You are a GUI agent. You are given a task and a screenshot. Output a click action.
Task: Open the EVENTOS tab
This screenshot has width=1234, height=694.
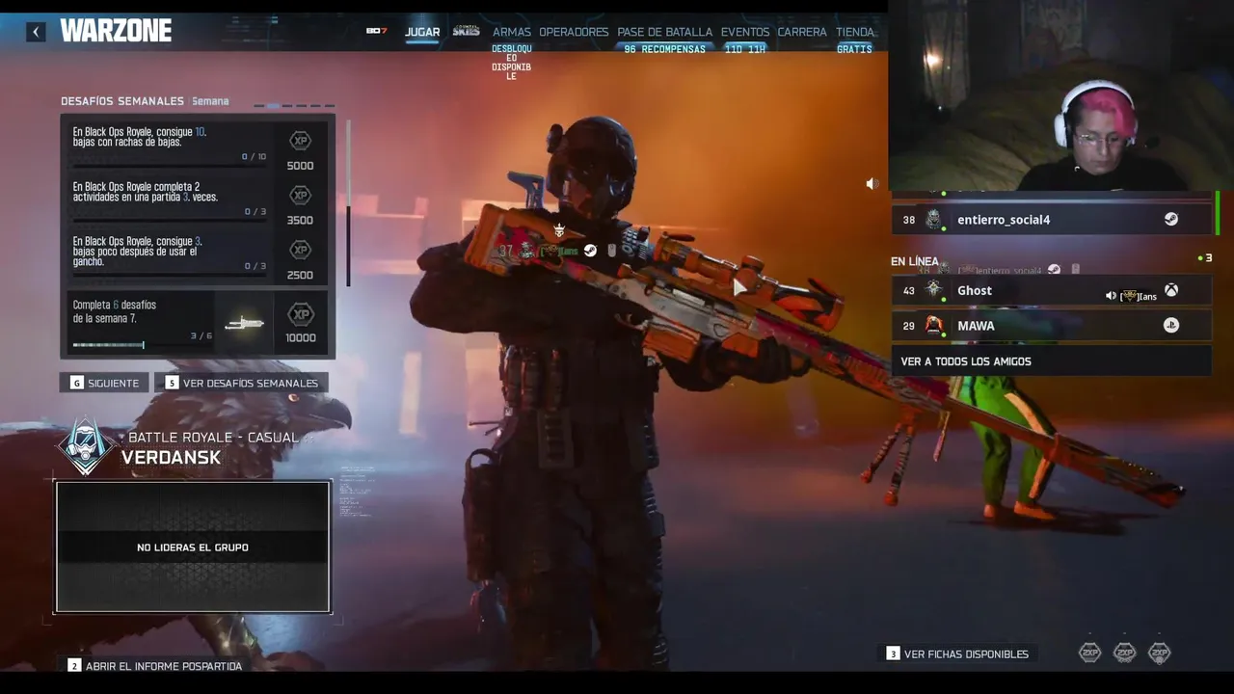(x=745, y=32)
